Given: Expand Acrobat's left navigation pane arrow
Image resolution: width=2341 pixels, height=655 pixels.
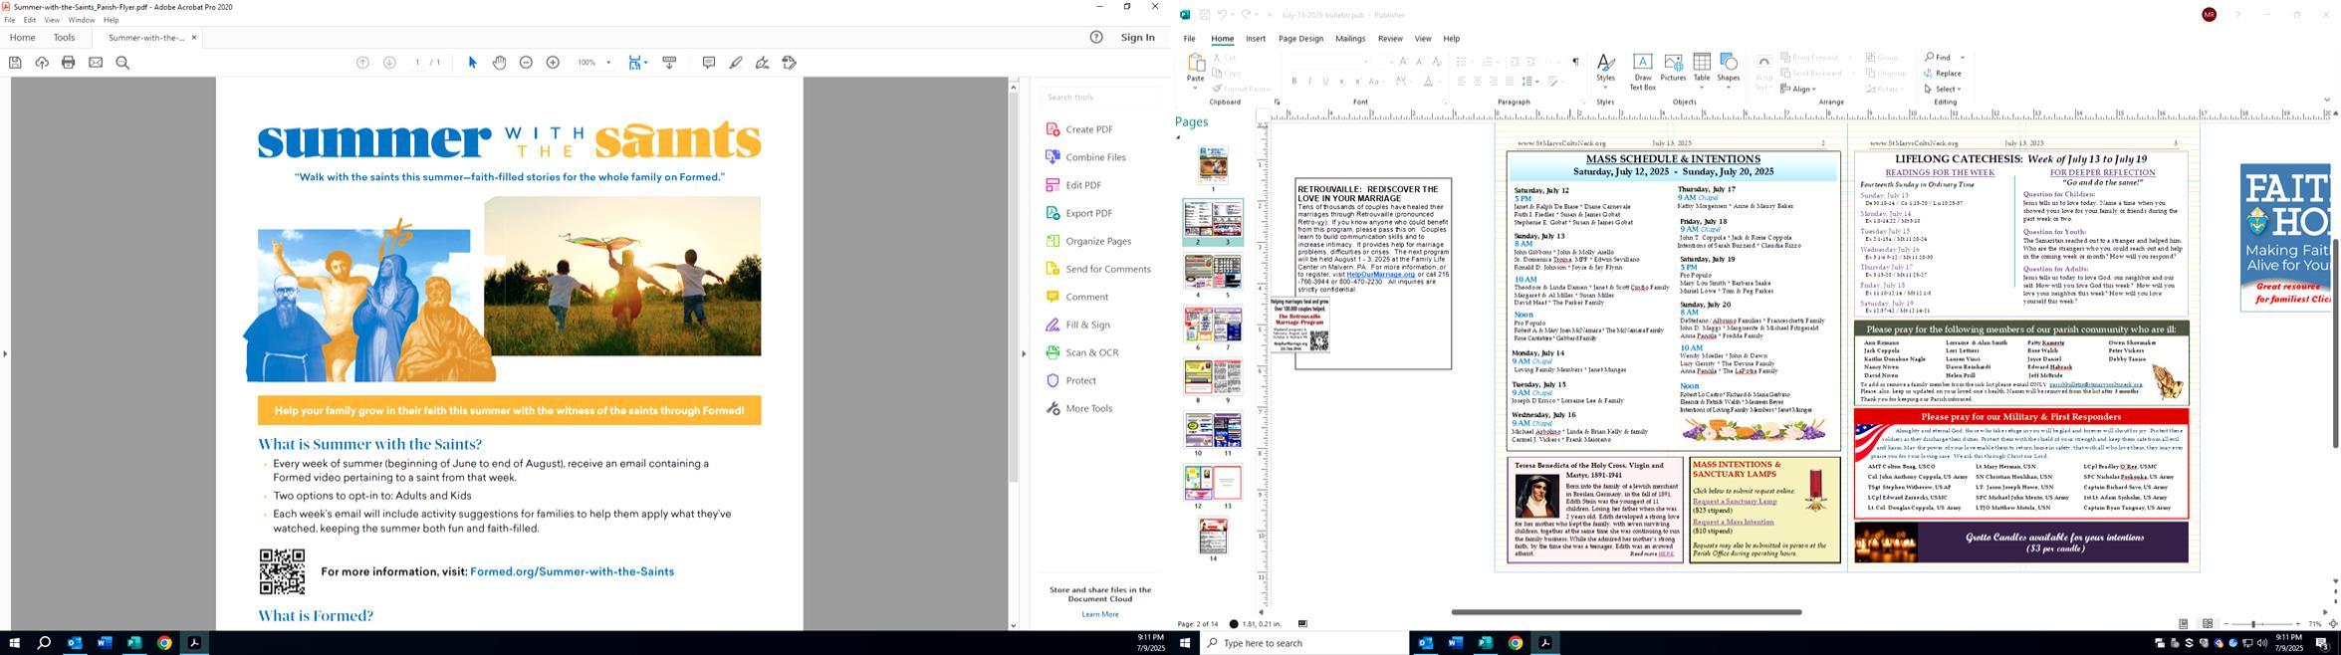Looking at the screenshot, I should tap(5, 353).
